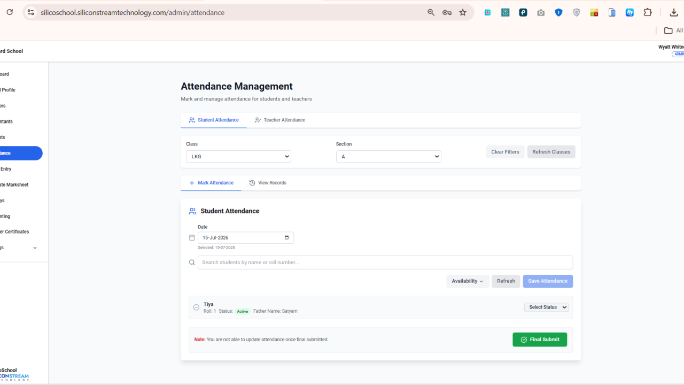Open the Availability dropdown
The height and width of the screenshot is (385, 684).
point(468,281)
